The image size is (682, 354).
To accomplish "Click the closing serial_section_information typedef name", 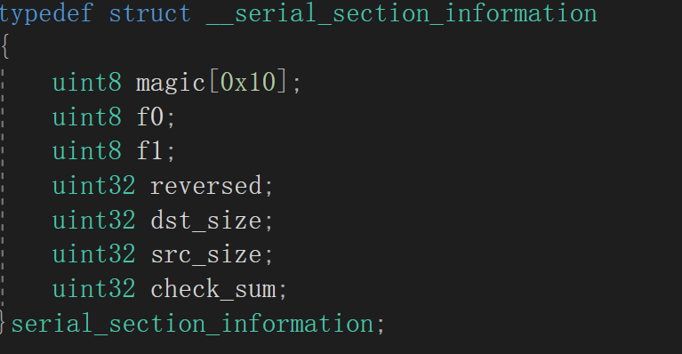I will pos(192,324).
